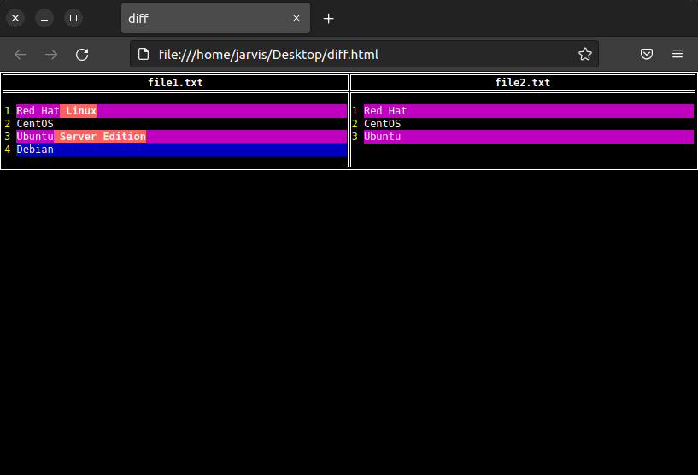698x475 pixels.
Task: Bookmark this page with the star icon
Action: coord(585,55)
